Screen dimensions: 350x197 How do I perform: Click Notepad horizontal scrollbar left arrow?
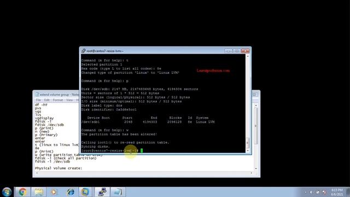(37, 173)
